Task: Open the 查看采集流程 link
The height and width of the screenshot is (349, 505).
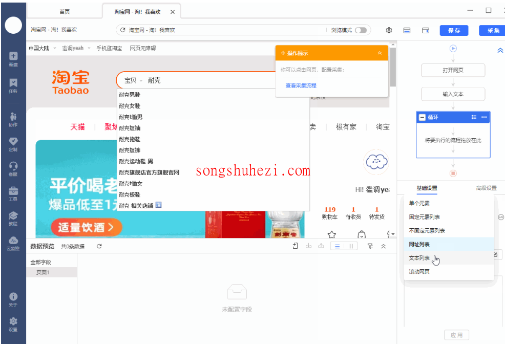Action: click(301, 85)
